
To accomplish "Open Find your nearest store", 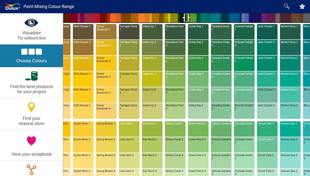I will click(31, 121).
